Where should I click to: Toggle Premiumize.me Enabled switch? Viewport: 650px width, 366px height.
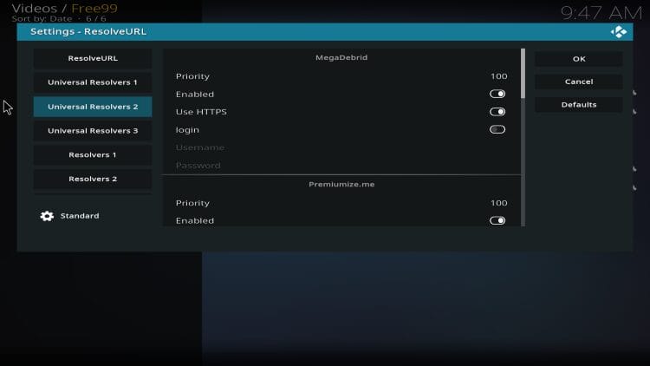click(x=497, y=220)
